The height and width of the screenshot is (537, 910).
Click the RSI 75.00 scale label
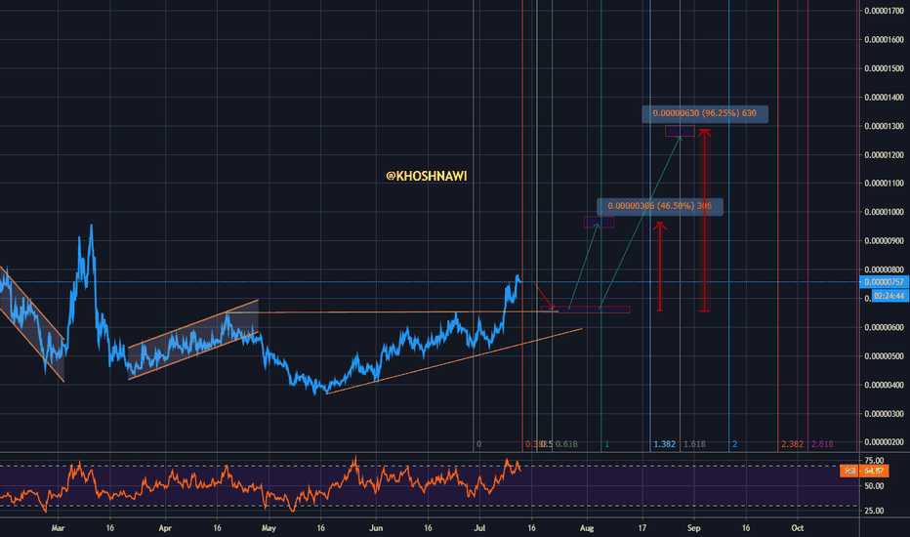tap(874, 461)
